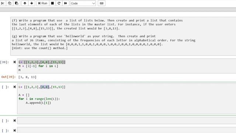Open the command palette keyboard icon

102,3
